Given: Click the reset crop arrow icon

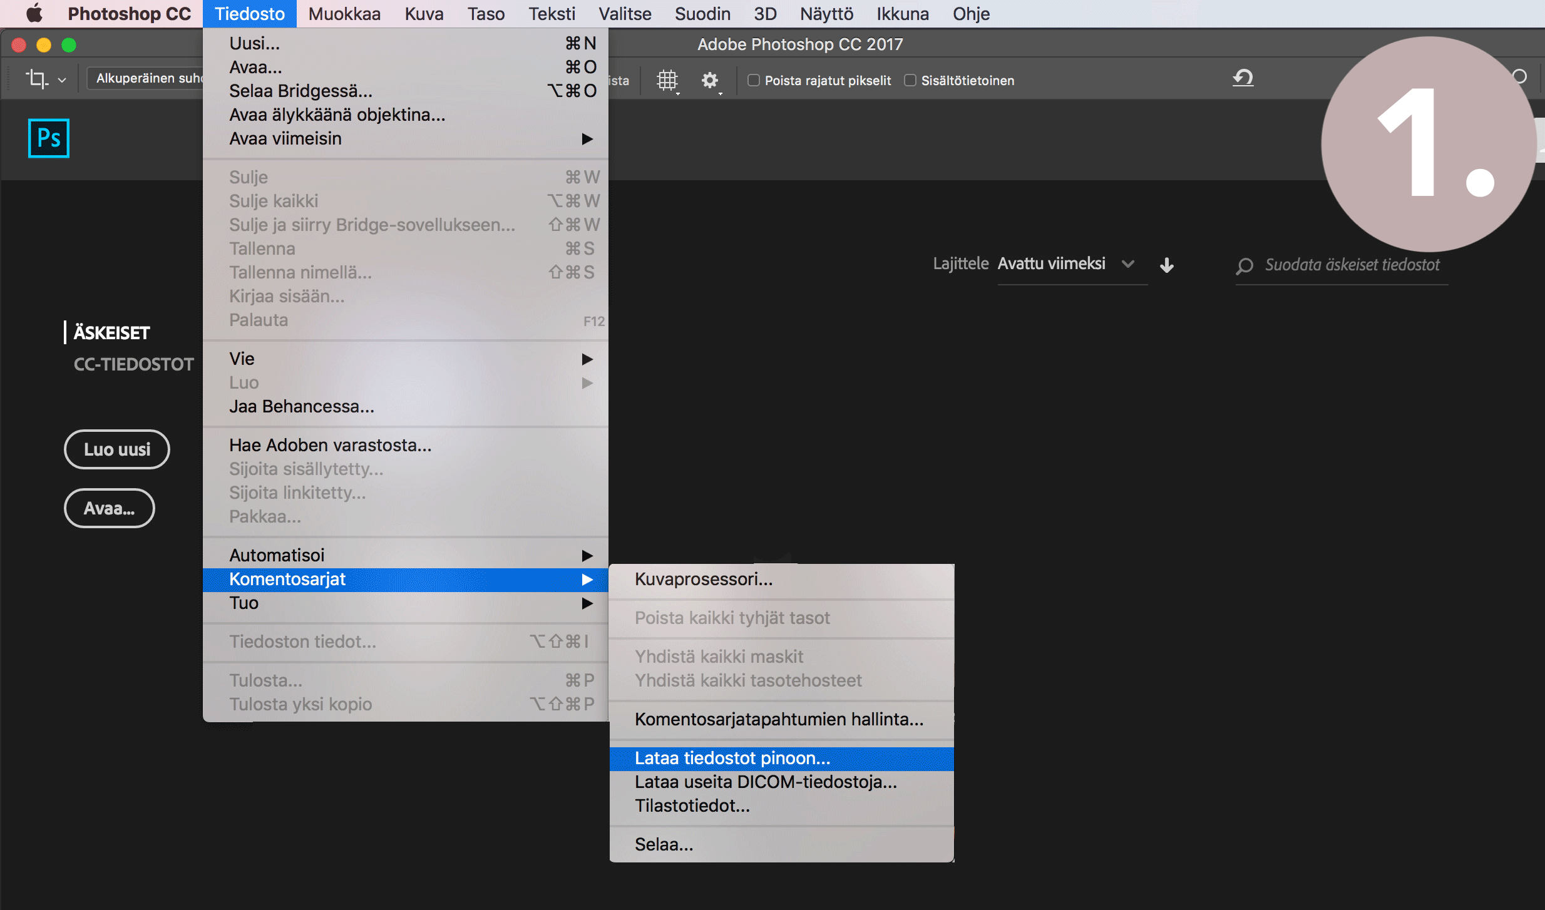Looking at the screenshot, I should (1243, 78).
